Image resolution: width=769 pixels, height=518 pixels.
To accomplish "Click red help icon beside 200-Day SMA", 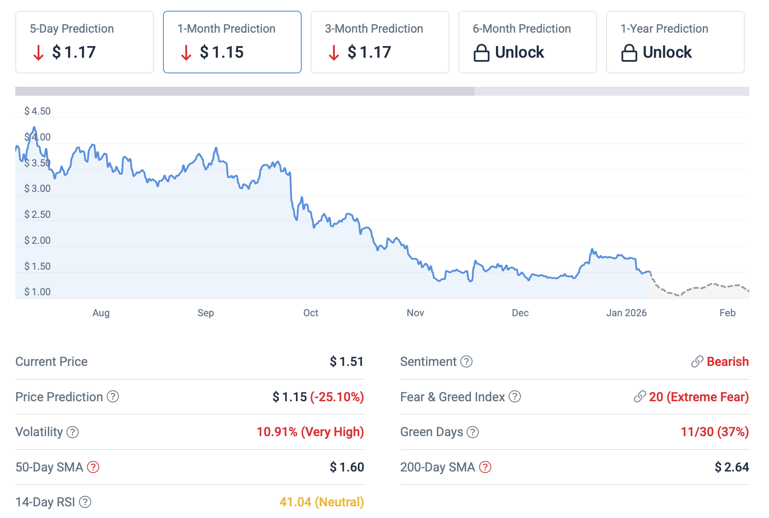I will 485,467.
